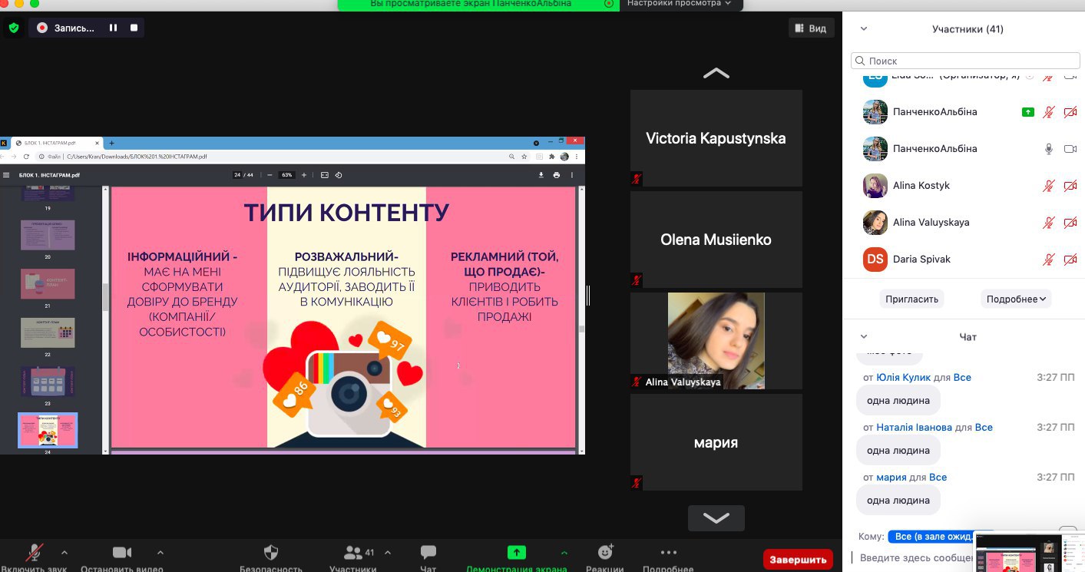Open the Participants panel icon
The width and height of the screenshot is (1085, 572).
(353, 553)
